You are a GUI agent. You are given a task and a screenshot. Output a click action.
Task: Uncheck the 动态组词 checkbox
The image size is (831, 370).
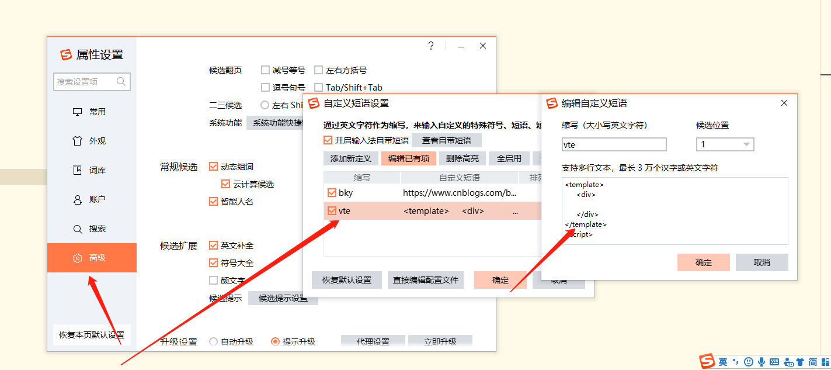tap(213, 167)
